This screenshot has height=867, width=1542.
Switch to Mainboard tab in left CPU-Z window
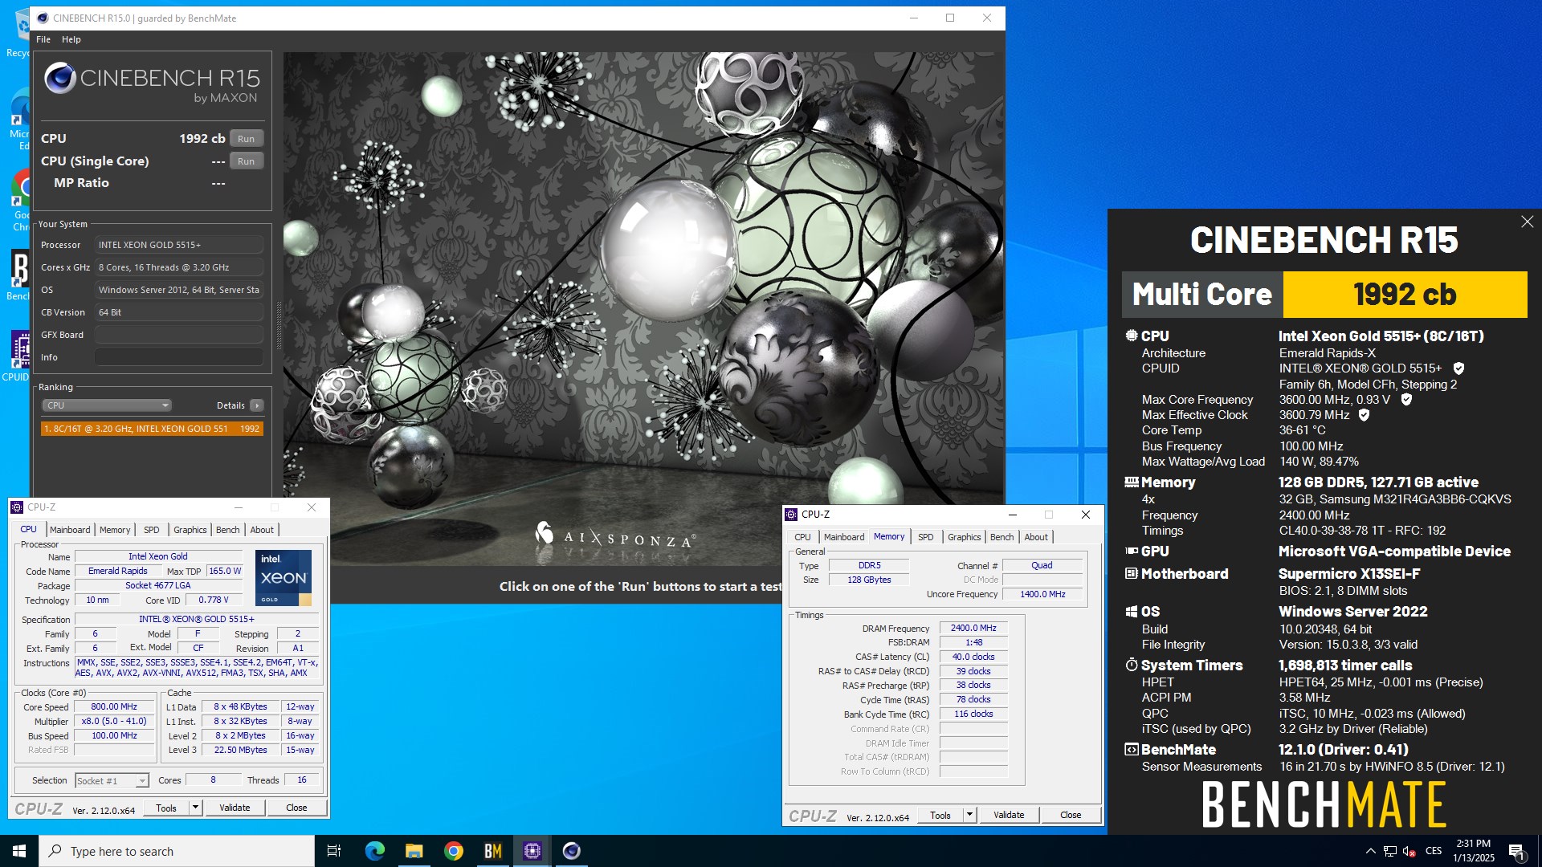(x=70, y=530)
